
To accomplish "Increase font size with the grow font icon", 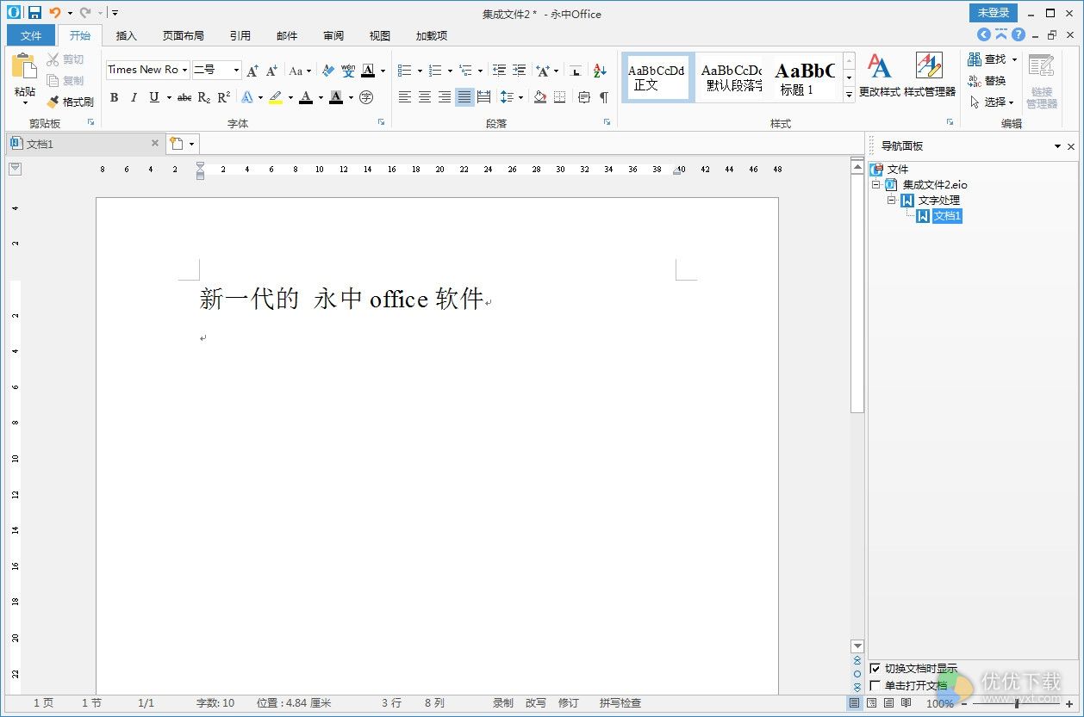I will click(x=252, y=71).
